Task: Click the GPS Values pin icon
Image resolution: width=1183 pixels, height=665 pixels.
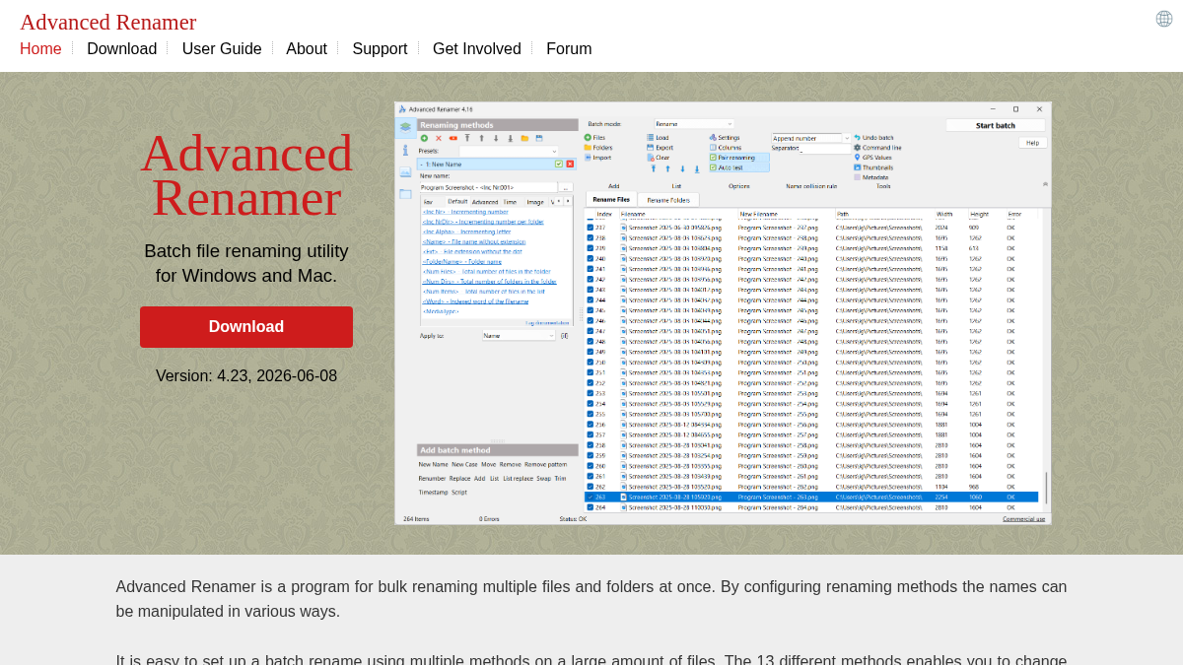Action: pyautogui.click(x=858, y=157)
